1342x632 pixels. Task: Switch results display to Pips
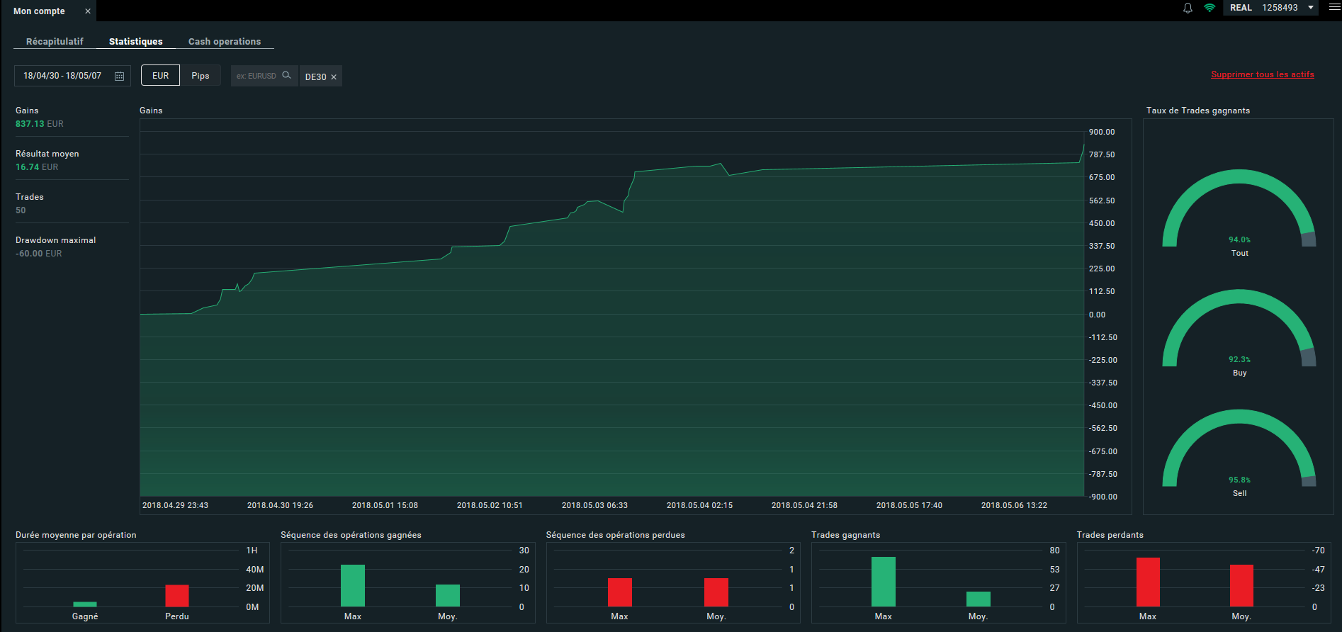click(201, 75)
